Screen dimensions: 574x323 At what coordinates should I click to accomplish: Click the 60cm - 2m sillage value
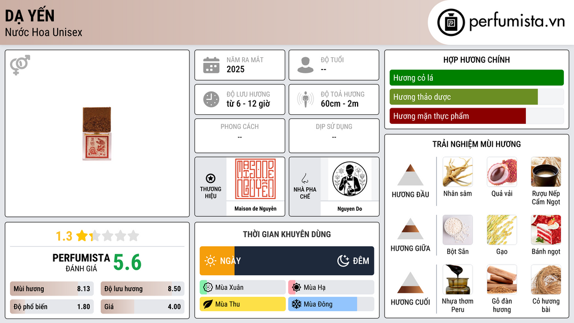tap(340, 104)
